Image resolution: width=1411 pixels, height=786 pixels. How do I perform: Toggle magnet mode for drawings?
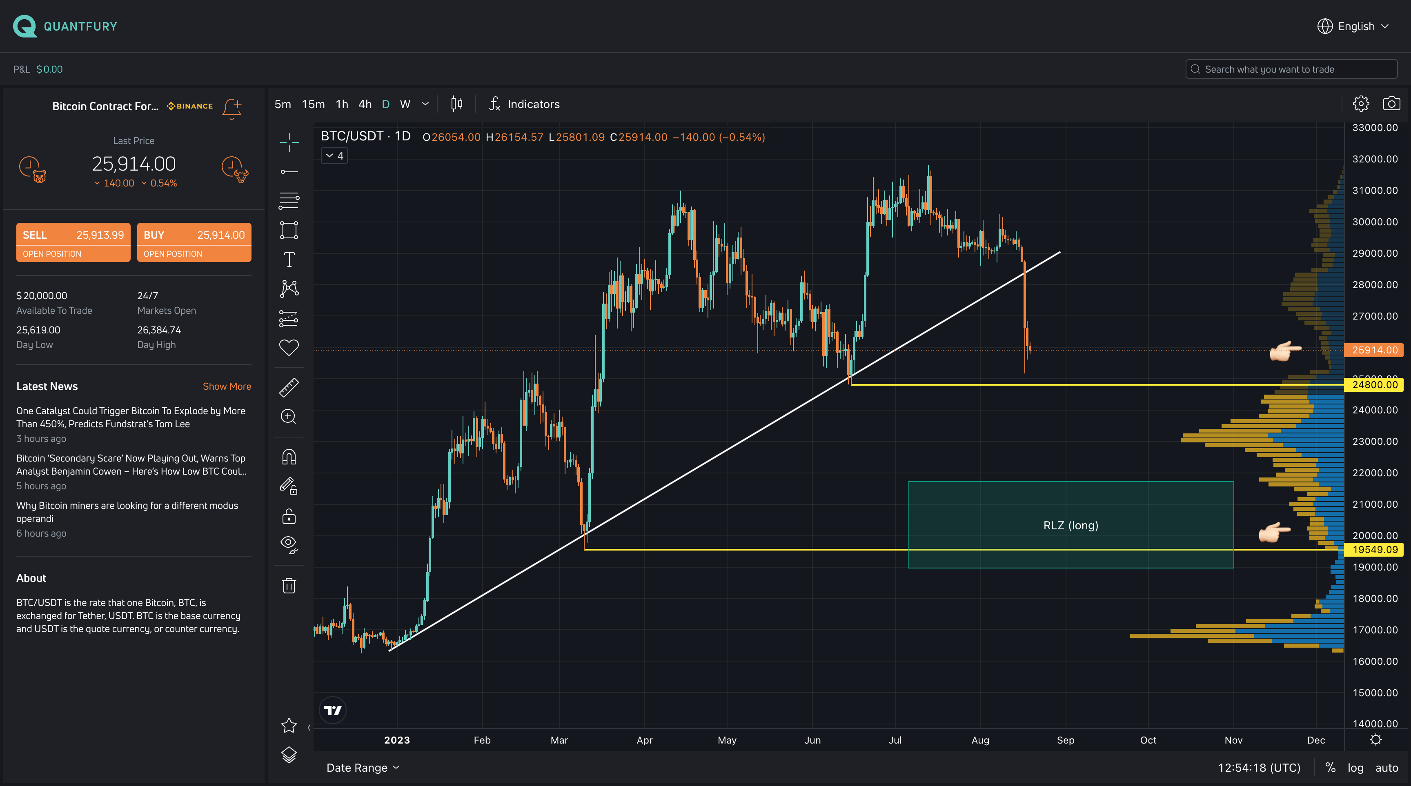click(289, 457)
